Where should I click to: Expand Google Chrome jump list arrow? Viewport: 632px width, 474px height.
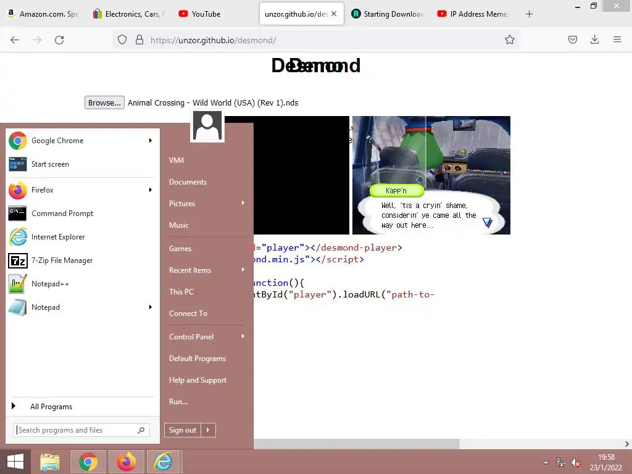[151, 141]
